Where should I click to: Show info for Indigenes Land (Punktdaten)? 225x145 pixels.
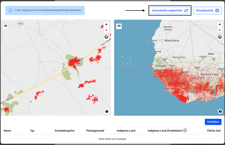[x=185, y=130]
